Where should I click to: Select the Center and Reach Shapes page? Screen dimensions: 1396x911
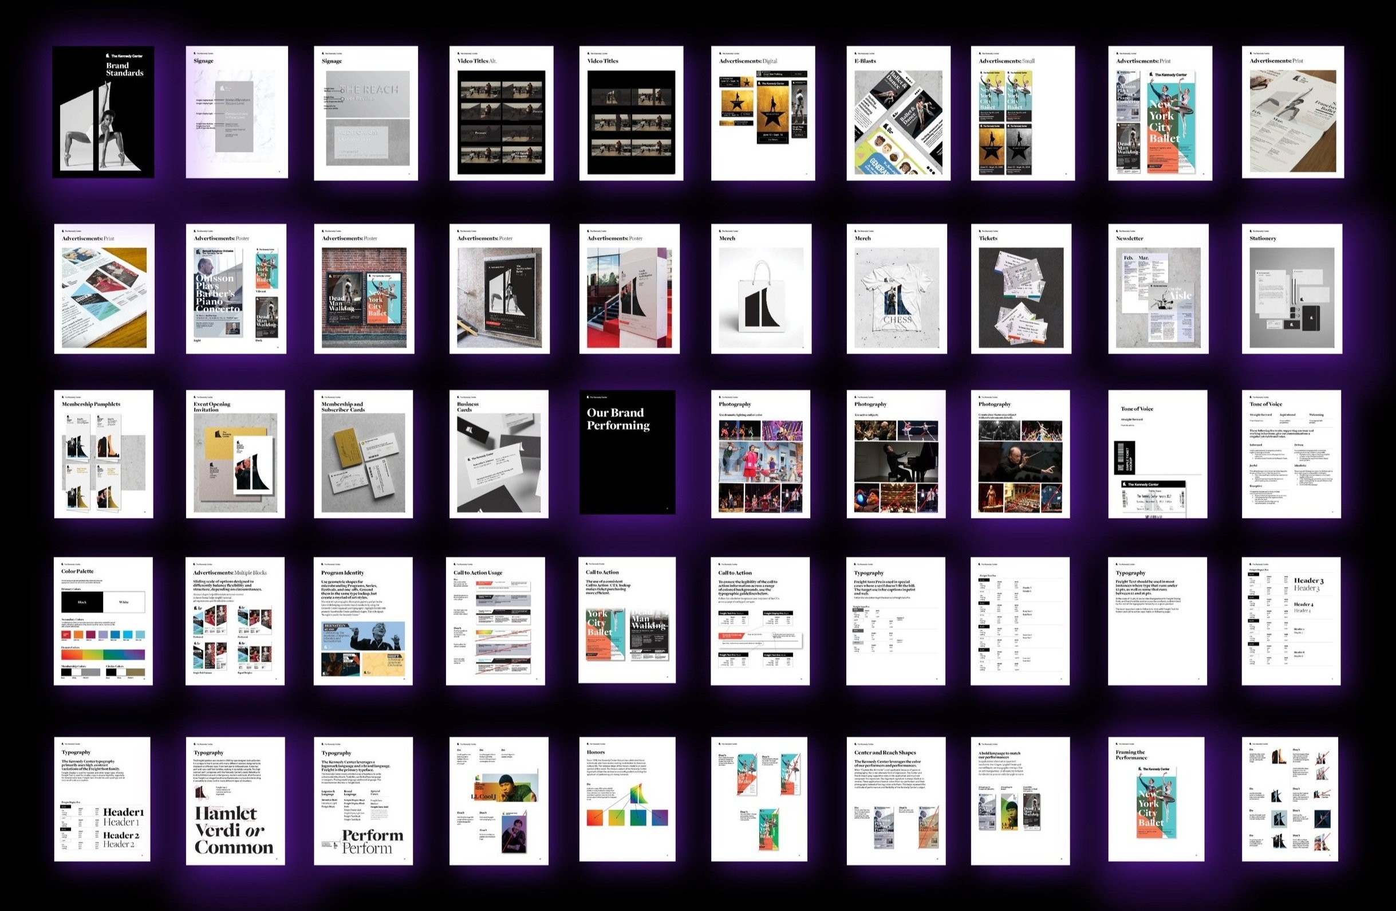click(x=896, y=801)
